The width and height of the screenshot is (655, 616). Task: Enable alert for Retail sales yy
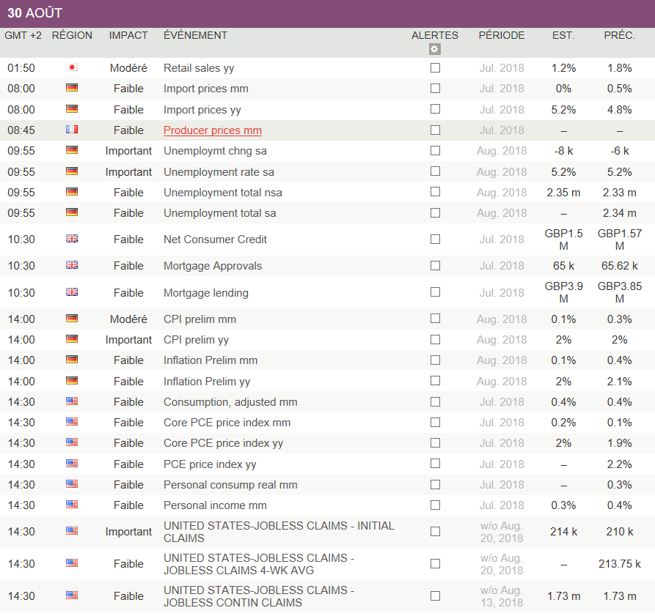point(435,67)
